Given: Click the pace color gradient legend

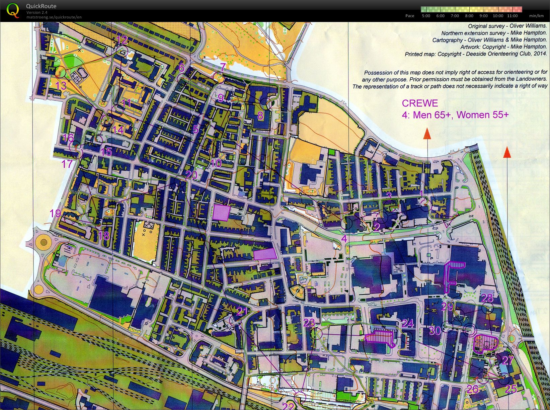Looking at the screenshot, I should pos(471,9).
